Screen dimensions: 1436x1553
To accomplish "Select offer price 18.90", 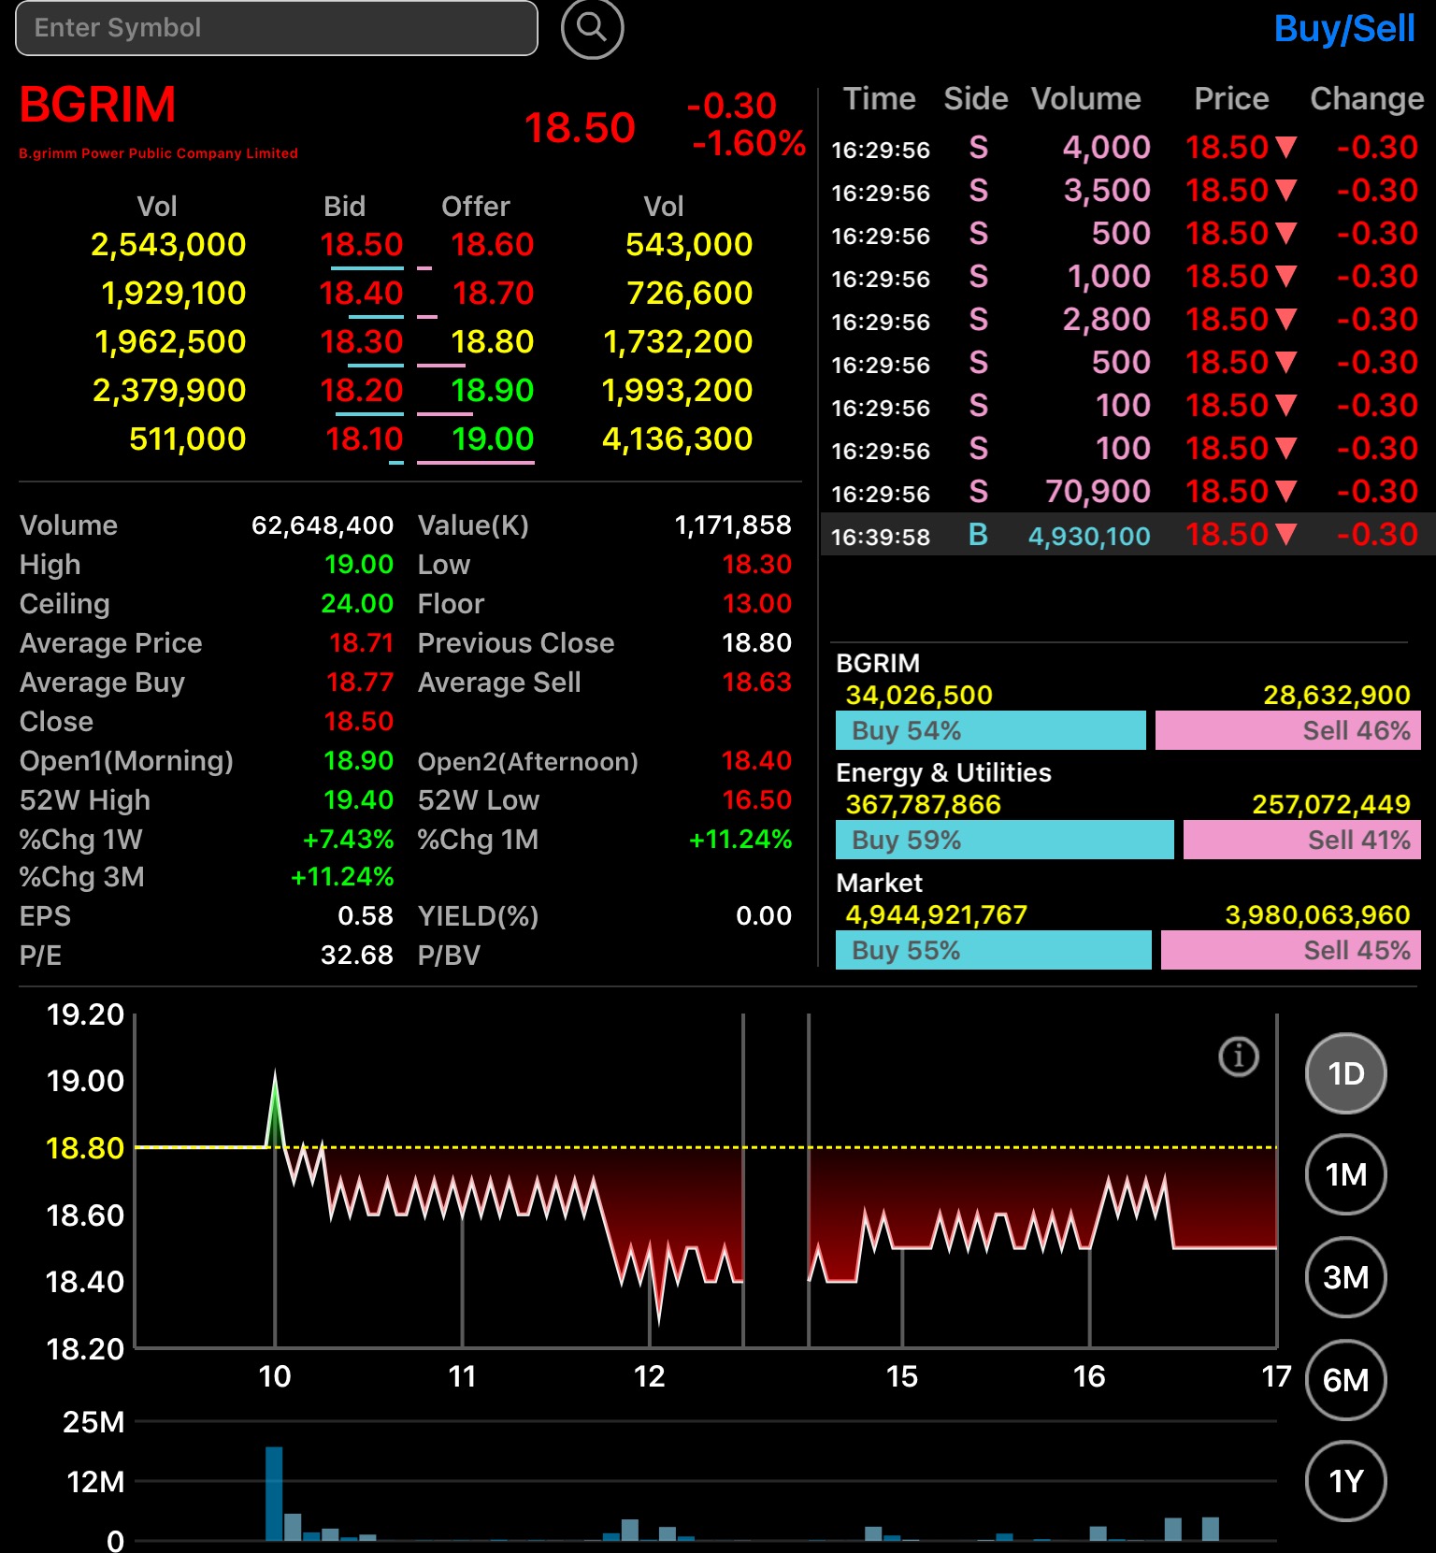I will click(x=492, y=391).
